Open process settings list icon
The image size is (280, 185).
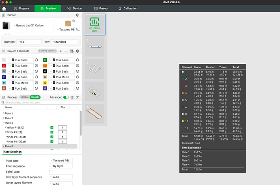point(72,97)
